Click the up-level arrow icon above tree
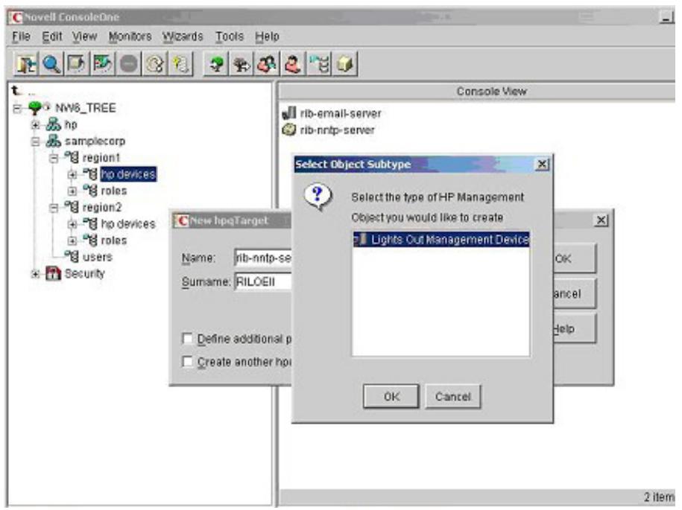The width and height of the screenshot is (682, 510). click(17, 90)
